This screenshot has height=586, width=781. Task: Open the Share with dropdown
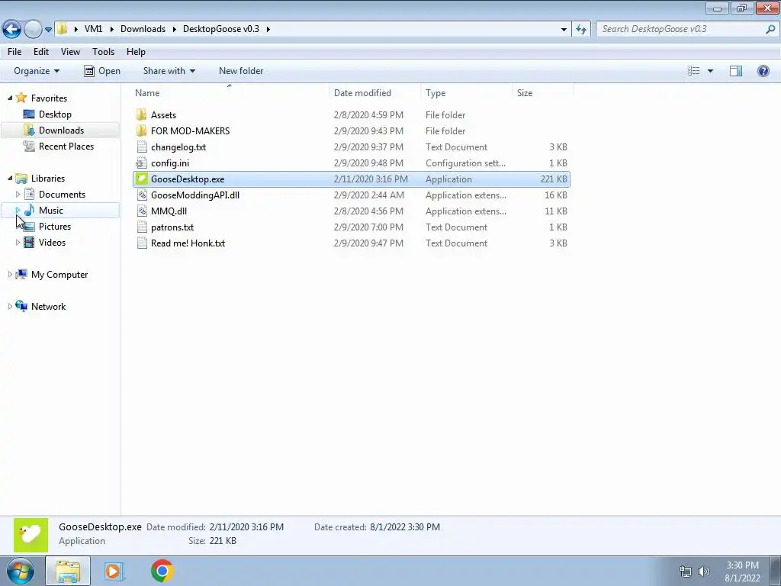point(169,71)
